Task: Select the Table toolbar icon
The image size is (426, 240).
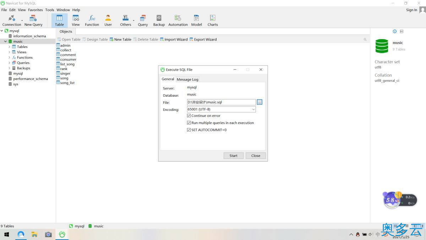Action: point(59,21)
